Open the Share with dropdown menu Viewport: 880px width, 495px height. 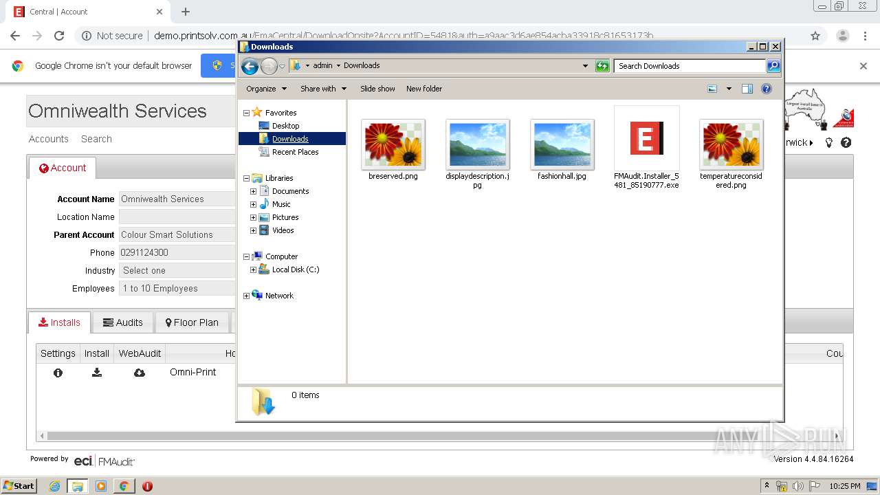click(323, 89)
